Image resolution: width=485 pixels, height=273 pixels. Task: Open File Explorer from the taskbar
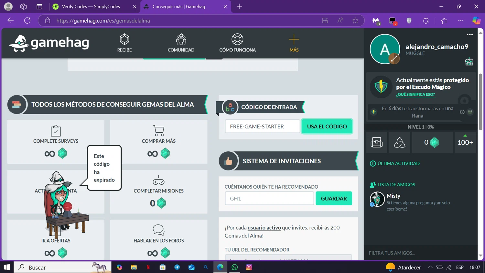(x=134, y=267)
